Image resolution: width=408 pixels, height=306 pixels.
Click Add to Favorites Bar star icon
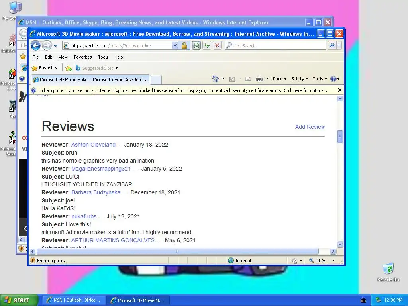(69, 68)
